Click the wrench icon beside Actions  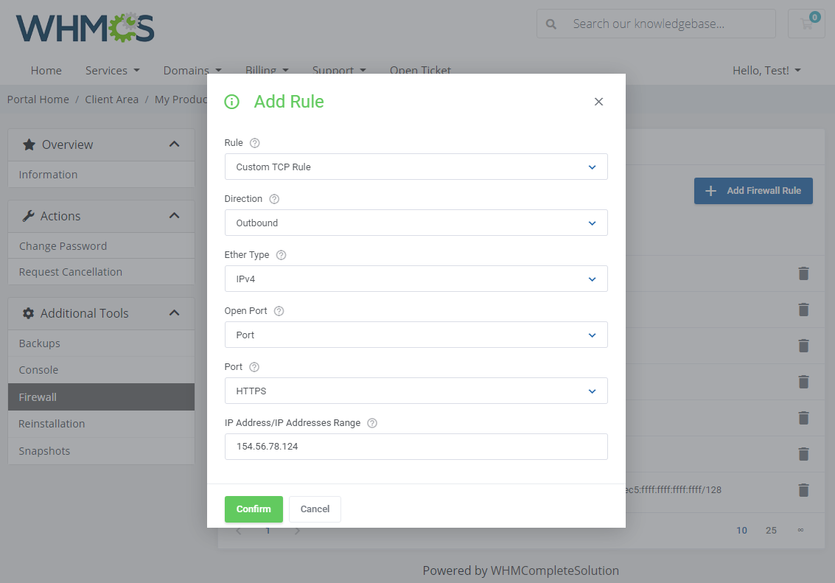coord(28,216)
